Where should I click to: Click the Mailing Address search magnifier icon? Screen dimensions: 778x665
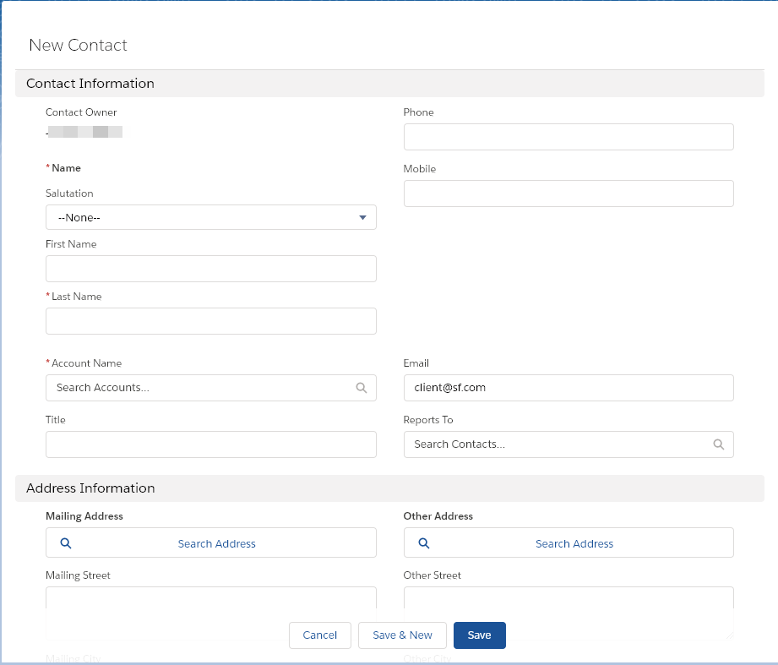click(66, 543)
